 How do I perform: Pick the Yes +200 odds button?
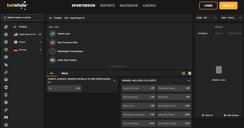click(64, 88)
